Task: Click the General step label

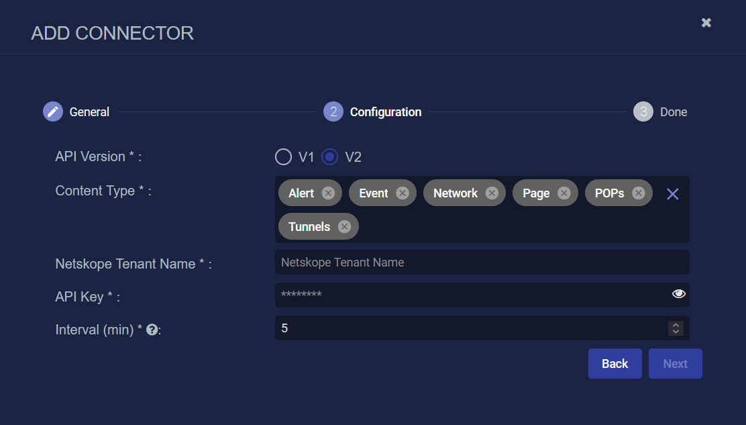Action: pyautogui.click(x=89, y=112)
